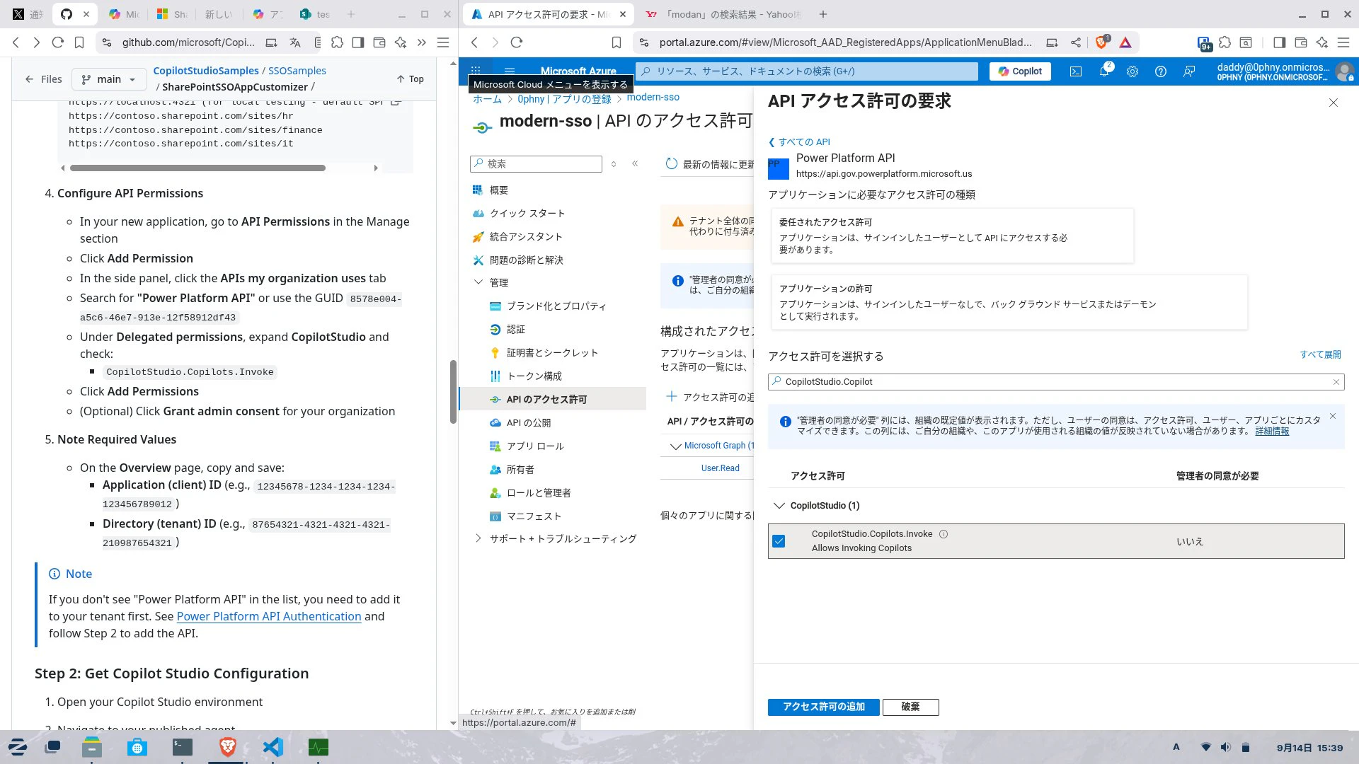The image size is (1359, 764).
Task: Open 統合アシスタント menu item
Action: click(x=525, y=237)
